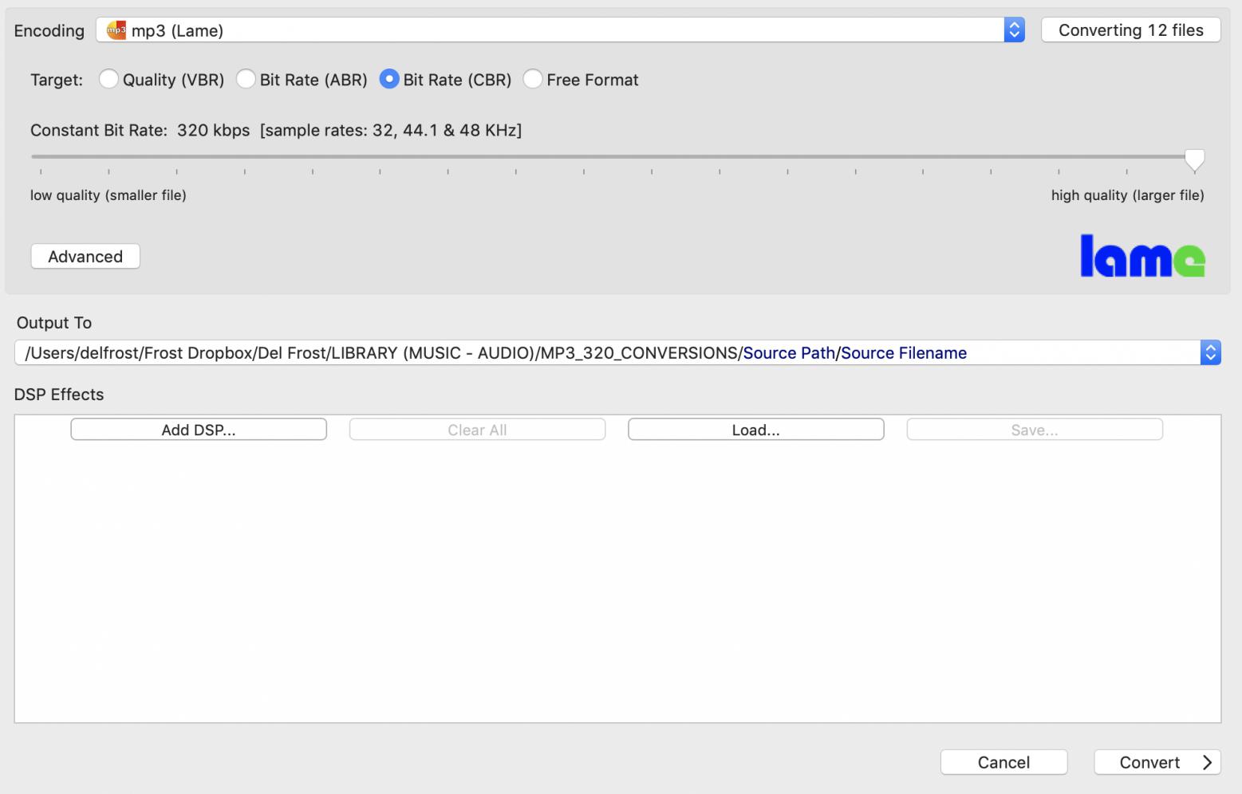This screenshot has width=1242, height=794.
Task: Click Source Path token in output path
Action: 788,353
